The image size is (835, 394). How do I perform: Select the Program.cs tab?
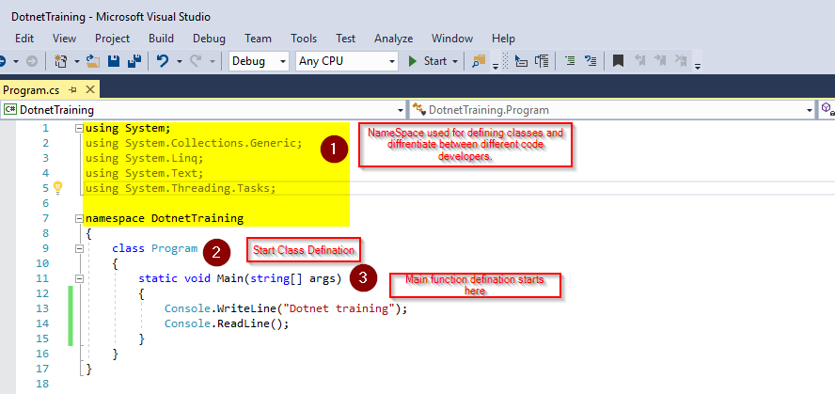[x=31, y=90]
